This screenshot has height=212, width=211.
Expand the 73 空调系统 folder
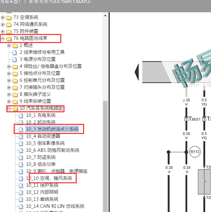click(x=2, y=17)
